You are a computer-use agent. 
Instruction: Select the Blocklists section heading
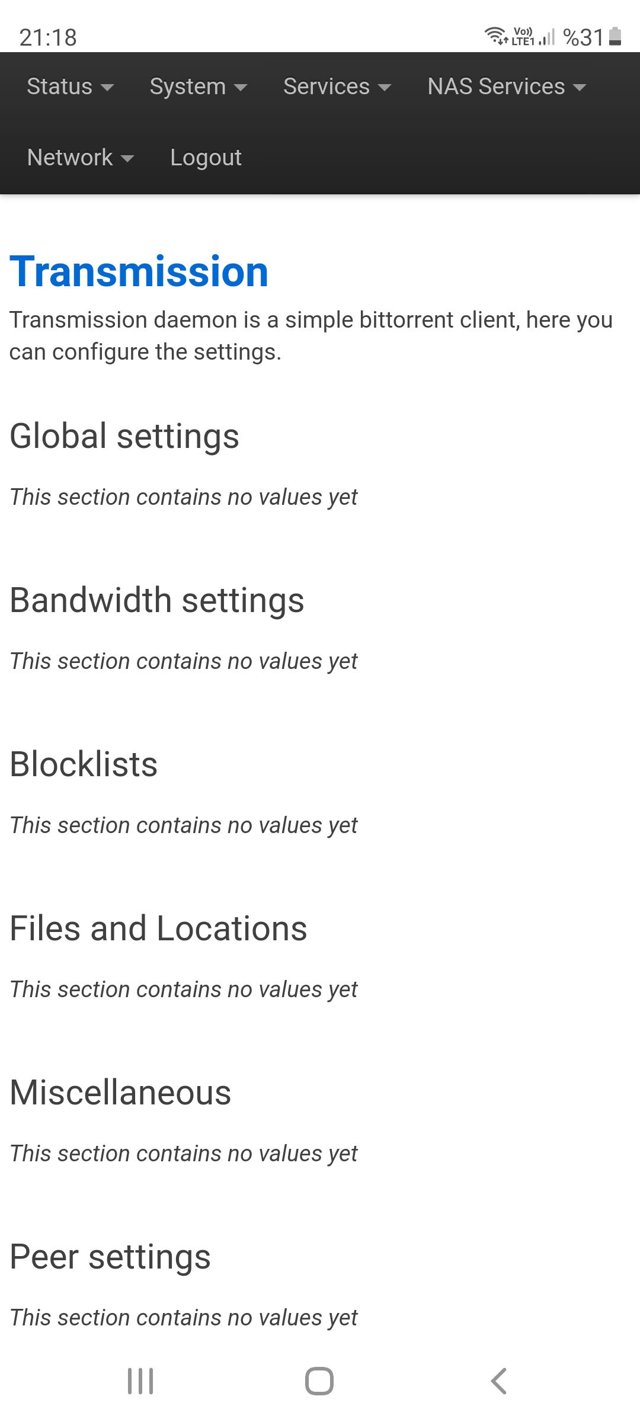(84, 764)
